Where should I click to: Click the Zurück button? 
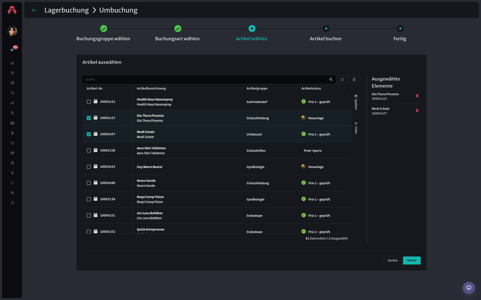[x=393, y=260]
